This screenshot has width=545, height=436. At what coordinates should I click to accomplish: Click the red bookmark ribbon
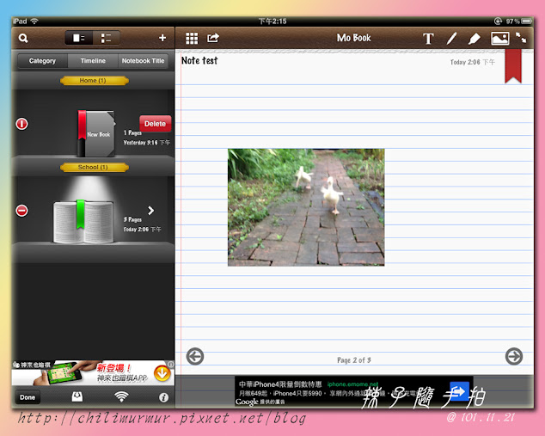coord(513,66)
